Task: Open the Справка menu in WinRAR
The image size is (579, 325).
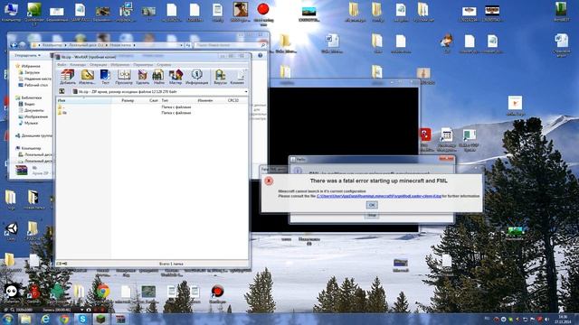Action: pyautogui.click(x=164, y=64)
